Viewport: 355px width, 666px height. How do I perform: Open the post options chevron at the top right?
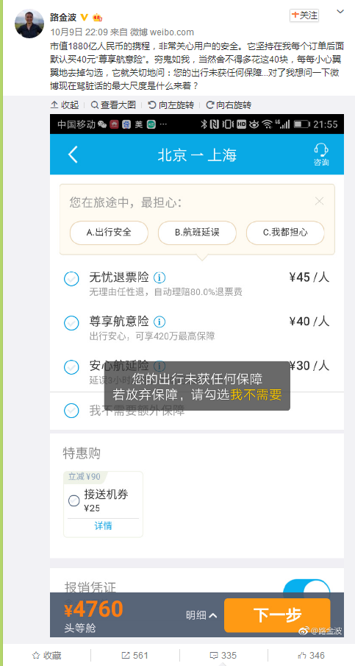[x=340, y=12]
